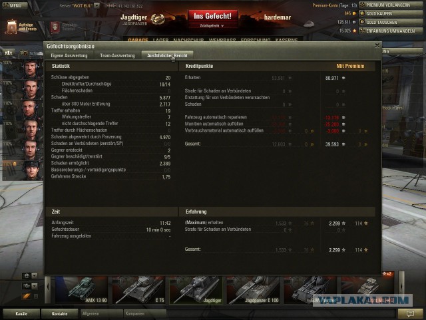Click the orange elite-vehicle filter icon

coord(27,296)
